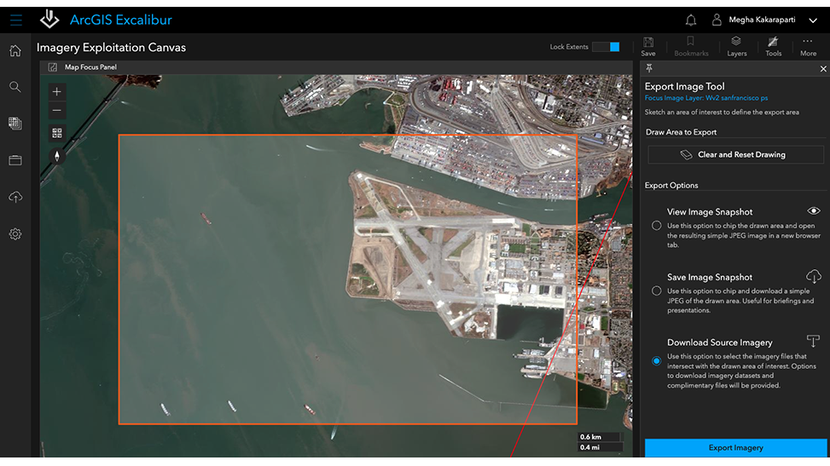The height and width of the screenshot is (466, 830).
Task: Click the Export Options heading
Action: [x=670, y=185]
